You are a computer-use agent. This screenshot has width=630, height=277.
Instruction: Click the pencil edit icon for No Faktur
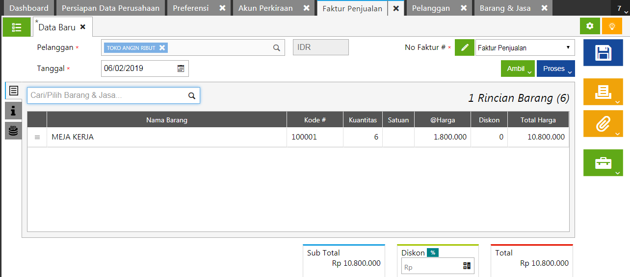click(465, 48)
